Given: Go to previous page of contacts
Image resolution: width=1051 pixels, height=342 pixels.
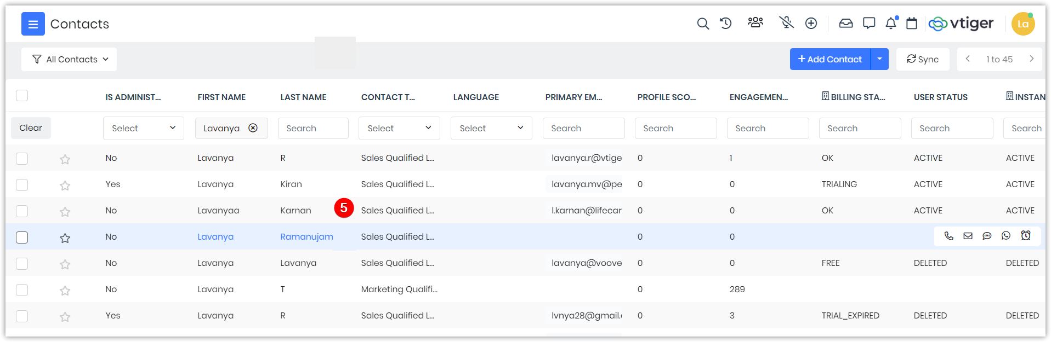Looking at the screenshot, I should click(x=968, y=59).
